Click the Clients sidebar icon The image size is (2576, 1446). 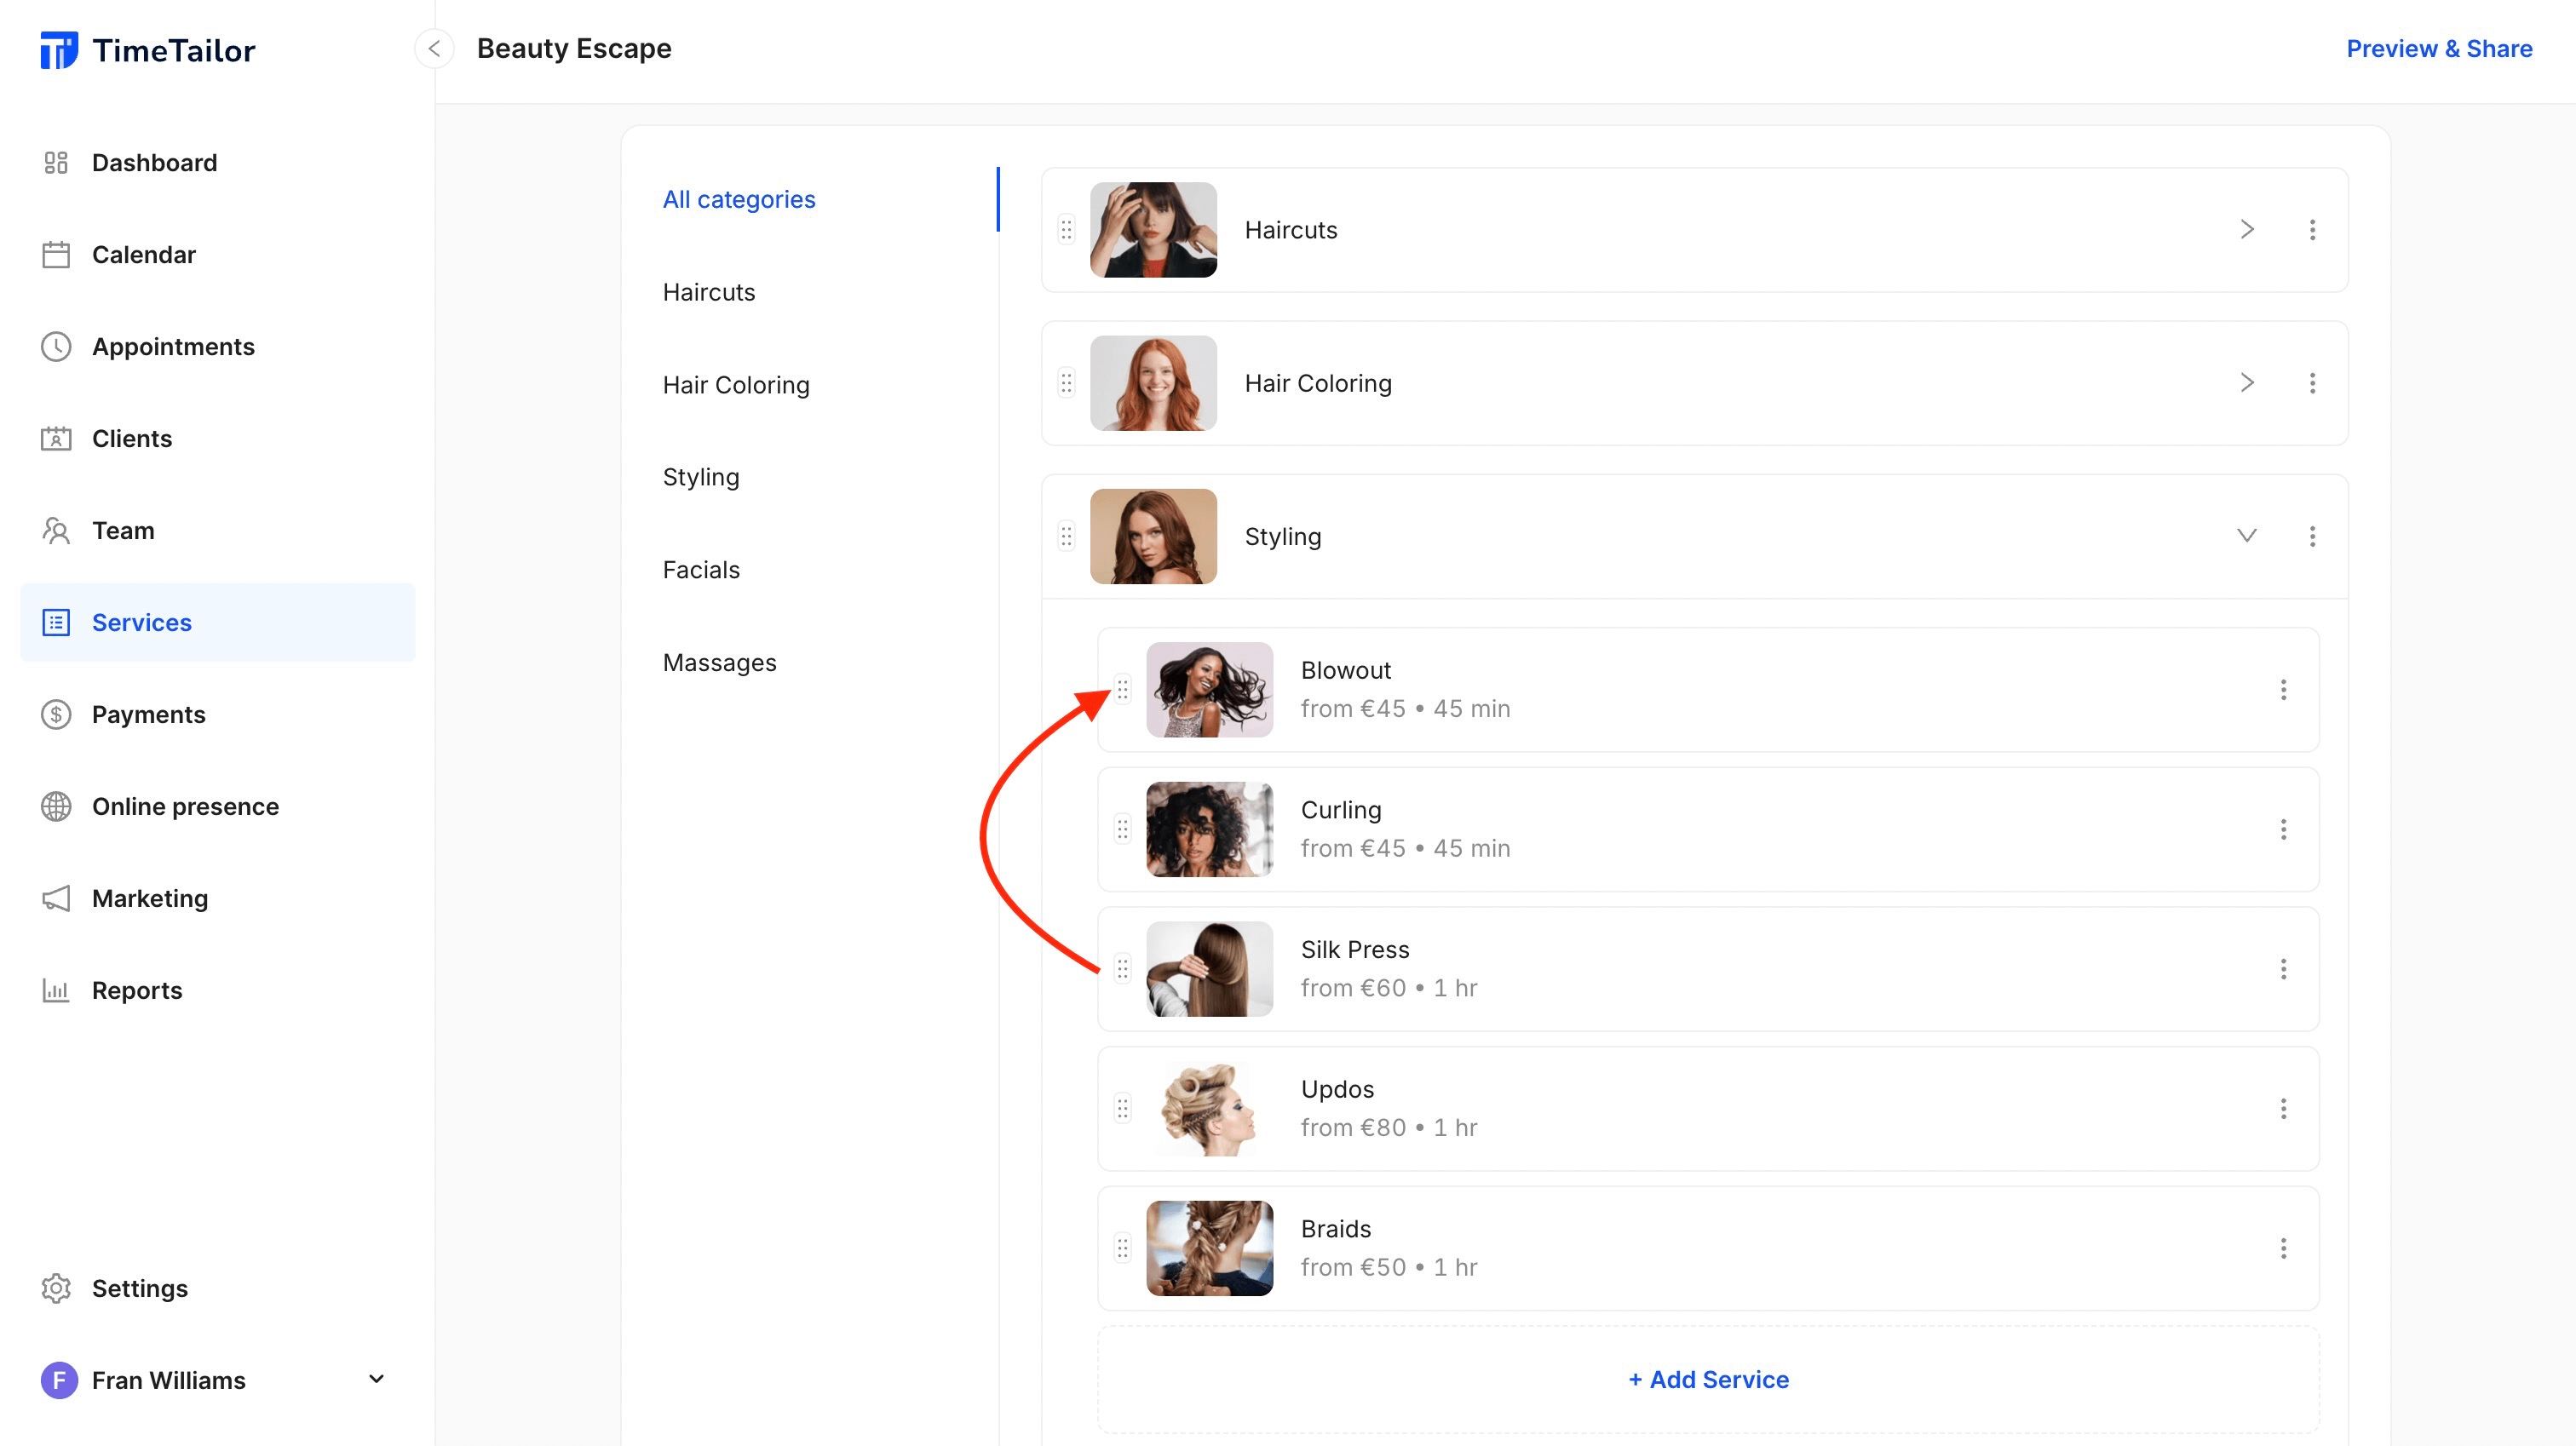[x=56, y=438]
